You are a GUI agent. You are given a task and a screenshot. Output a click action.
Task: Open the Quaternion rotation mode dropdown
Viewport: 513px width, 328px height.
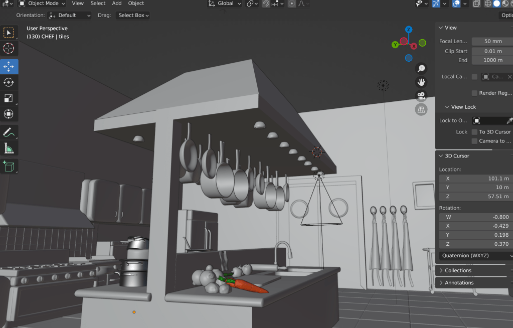(x=475, y=256)
